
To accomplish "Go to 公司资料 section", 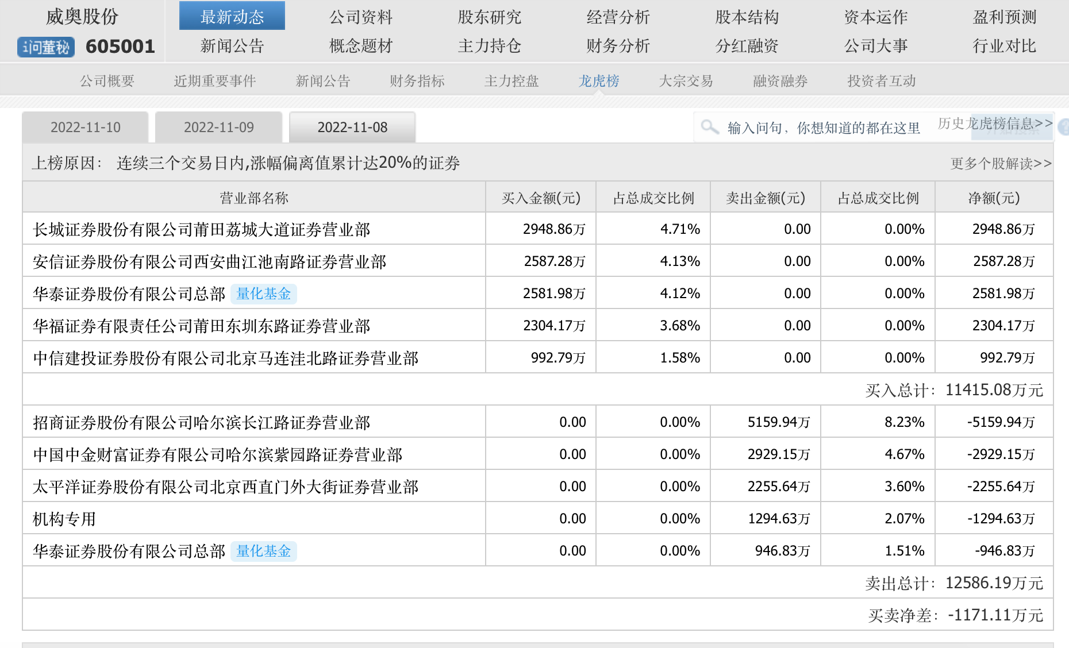I will click(361, 17).
